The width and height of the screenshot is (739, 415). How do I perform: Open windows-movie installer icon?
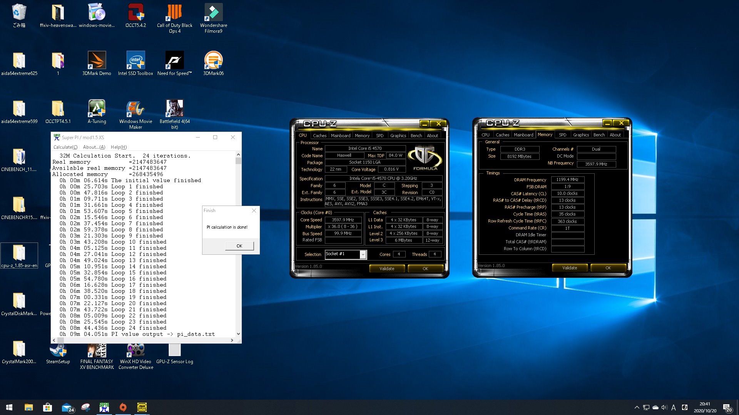[97, 15]
